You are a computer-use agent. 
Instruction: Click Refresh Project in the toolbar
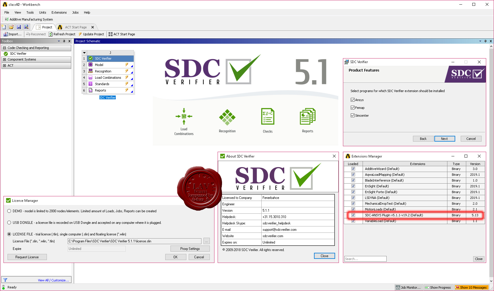coord(62,34)
